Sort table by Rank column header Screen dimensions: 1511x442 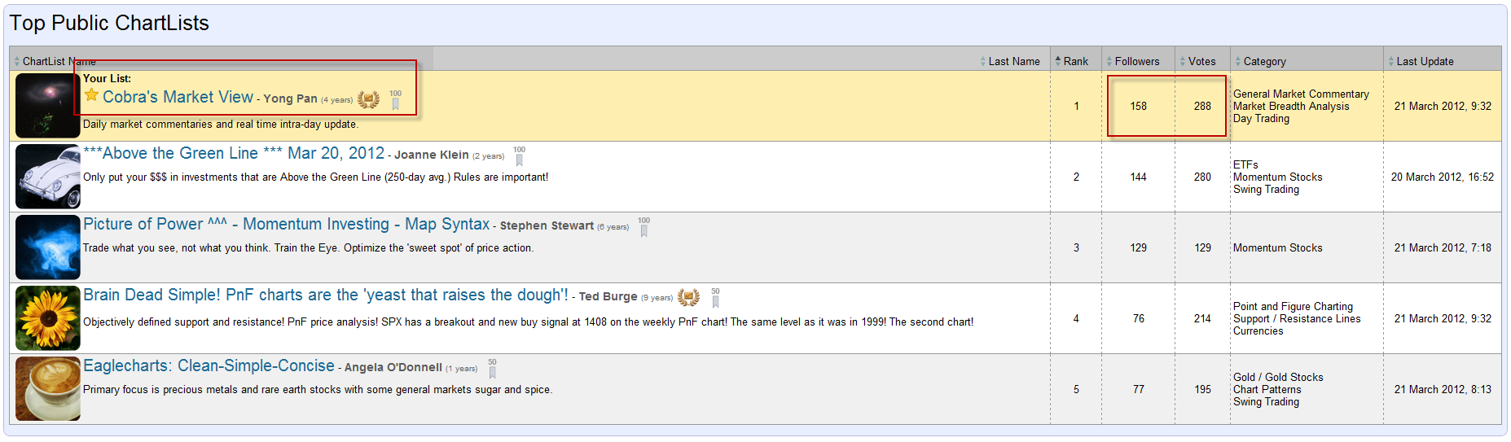click(x=1071, y=61)
